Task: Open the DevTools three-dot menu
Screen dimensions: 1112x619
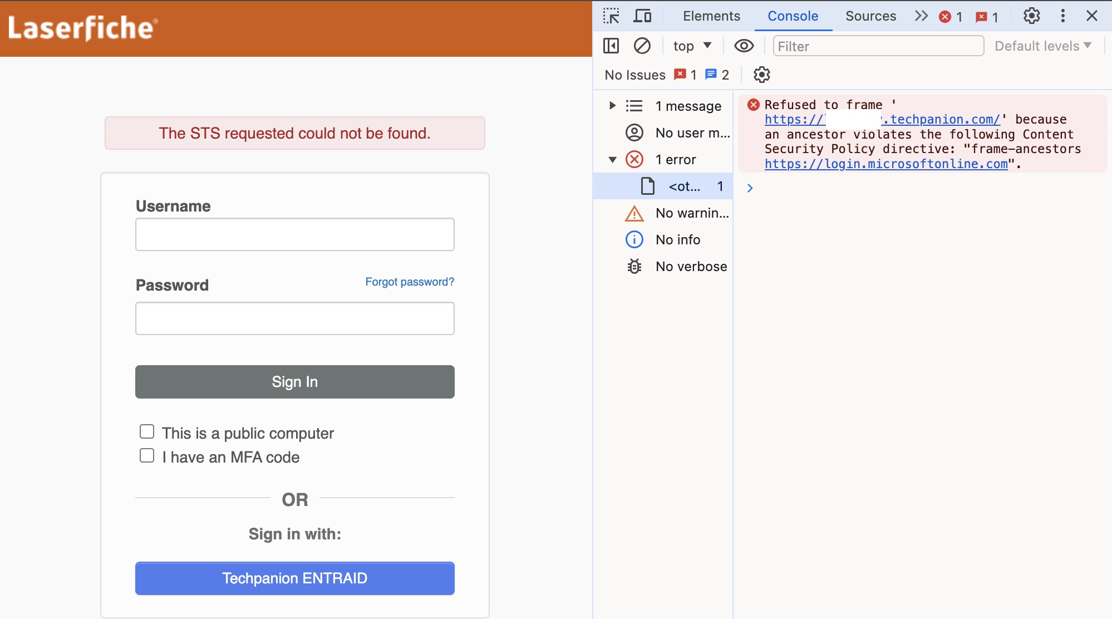Action: [x=1062, y=16]
